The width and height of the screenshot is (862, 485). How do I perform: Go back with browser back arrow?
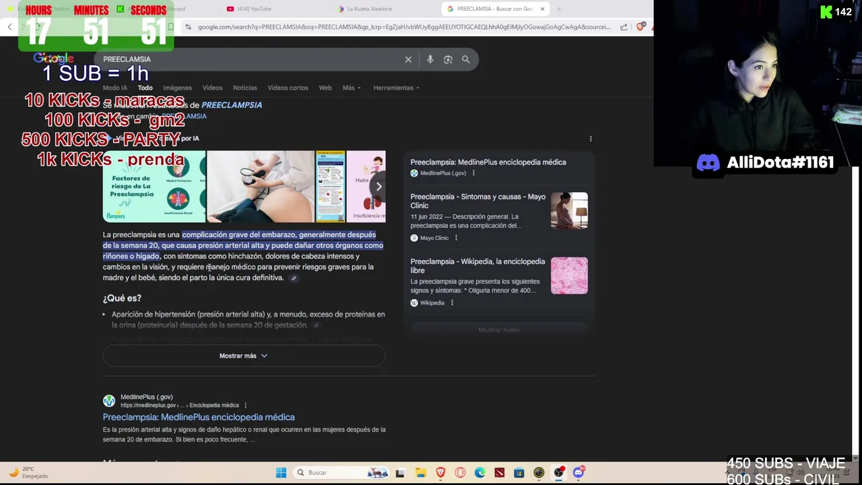pos(10,27)
